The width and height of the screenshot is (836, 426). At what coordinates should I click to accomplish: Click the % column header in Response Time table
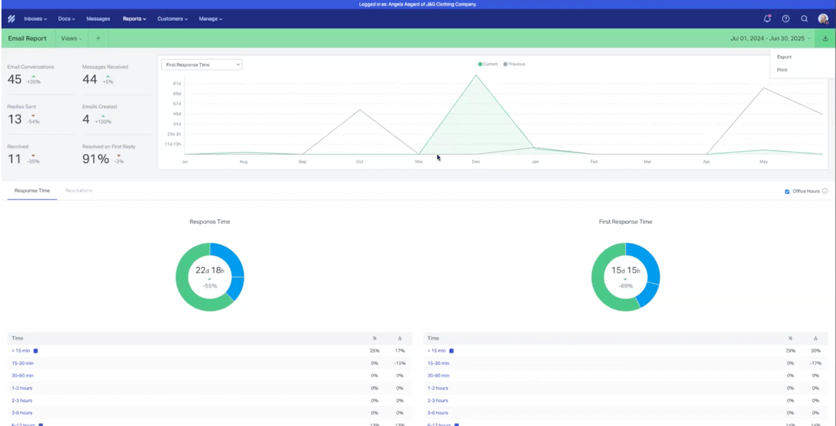pyautogui.click(x=375, y=338)
